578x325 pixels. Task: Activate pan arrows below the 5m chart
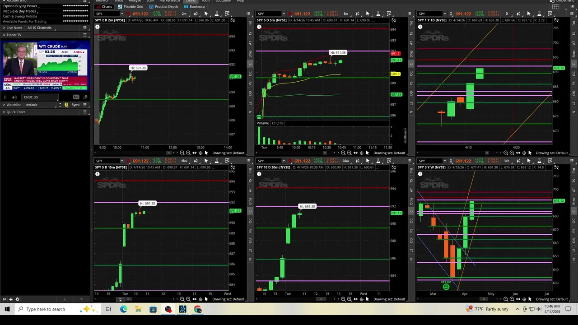[x=355, y=153]
